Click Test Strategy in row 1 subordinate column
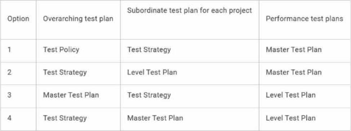The image size is (351, 131). tap(149, 50)
